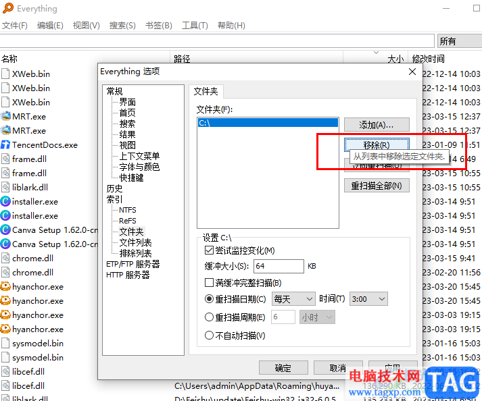
Task: Click the TencentDocs.exe file icon
Action: click(x=5, y=144)
